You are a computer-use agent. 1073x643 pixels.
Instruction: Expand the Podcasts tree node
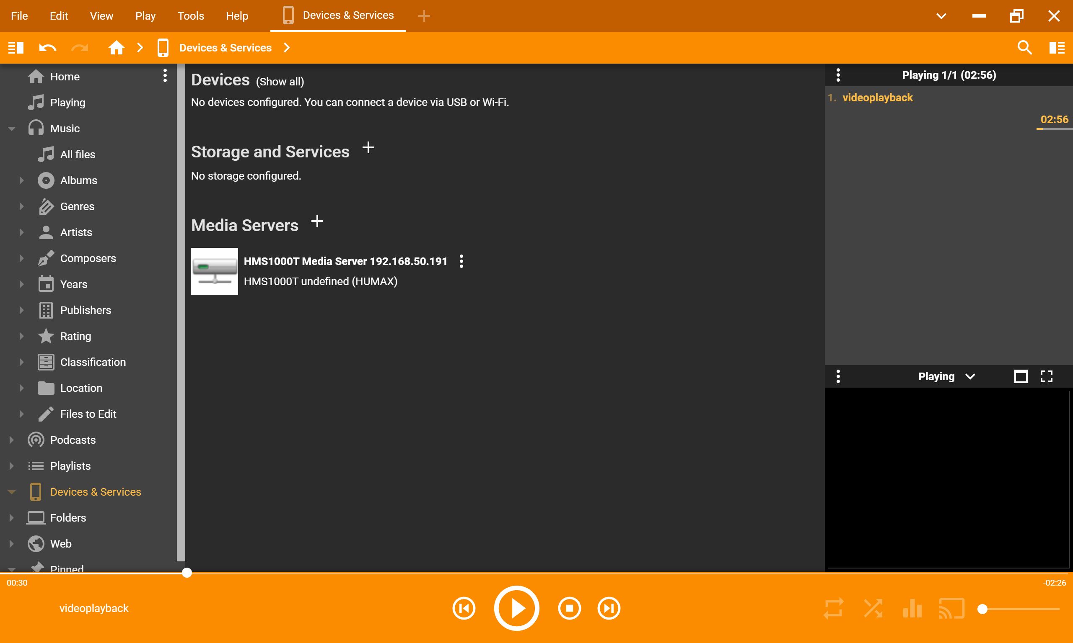click(12, 440)
